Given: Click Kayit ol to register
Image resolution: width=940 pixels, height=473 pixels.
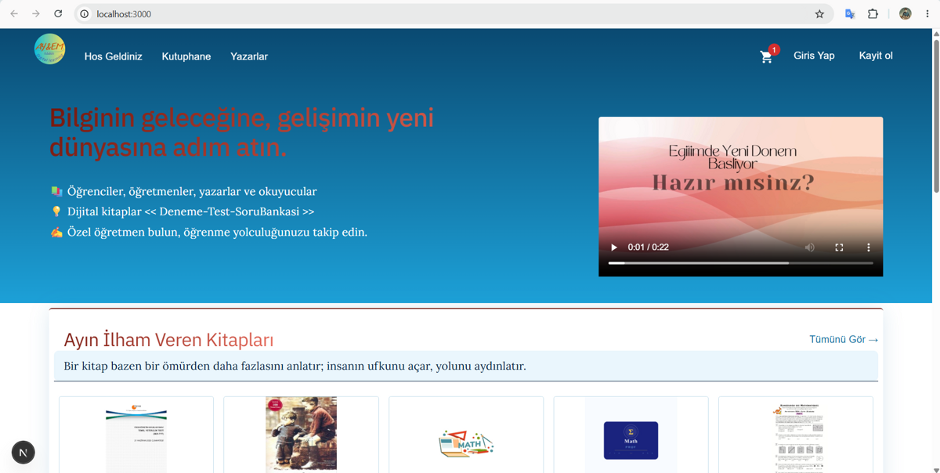Looking at the screenshot, I should (876, 56).
